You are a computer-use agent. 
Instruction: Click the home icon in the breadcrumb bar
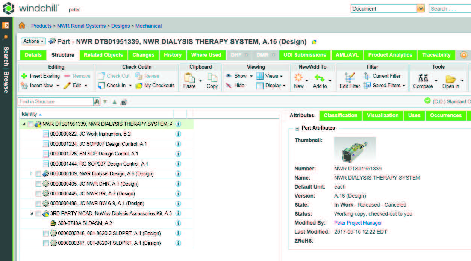point(22,26)
